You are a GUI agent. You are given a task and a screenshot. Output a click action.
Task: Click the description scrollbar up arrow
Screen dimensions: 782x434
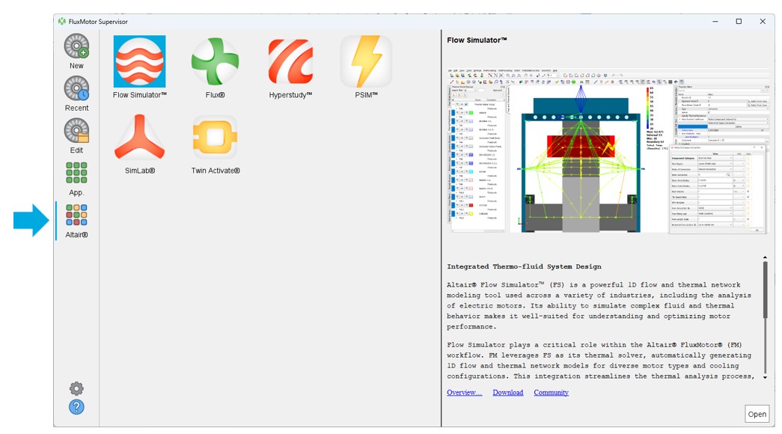point(765,257)
